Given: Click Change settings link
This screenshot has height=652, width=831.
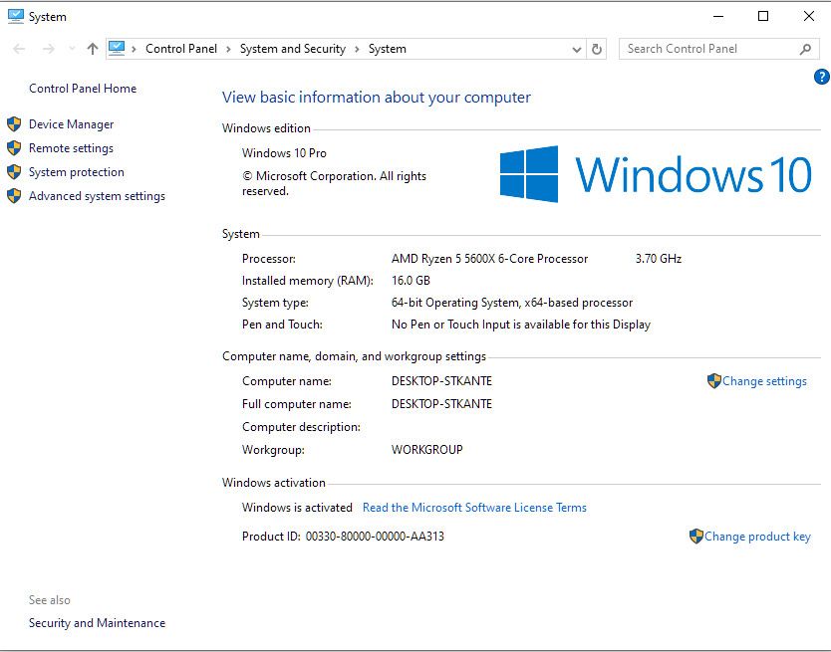Looking at the screenshot, I should 764,381.
